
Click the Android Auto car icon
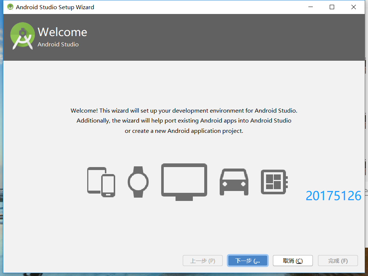click(x=234, y=182)
